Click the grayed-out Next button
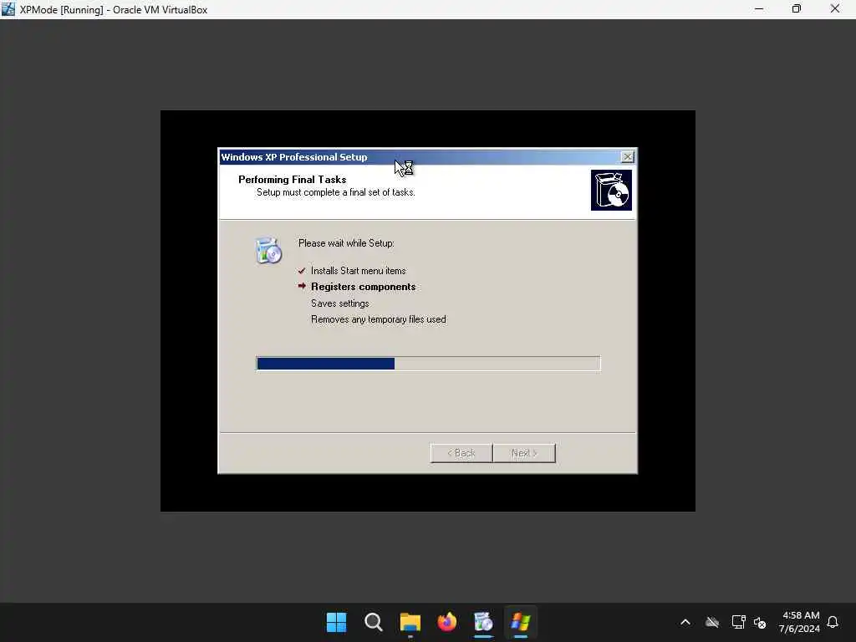Image resolution: width=856 pixels, height=642 pixels. click(x=524, y=453)
